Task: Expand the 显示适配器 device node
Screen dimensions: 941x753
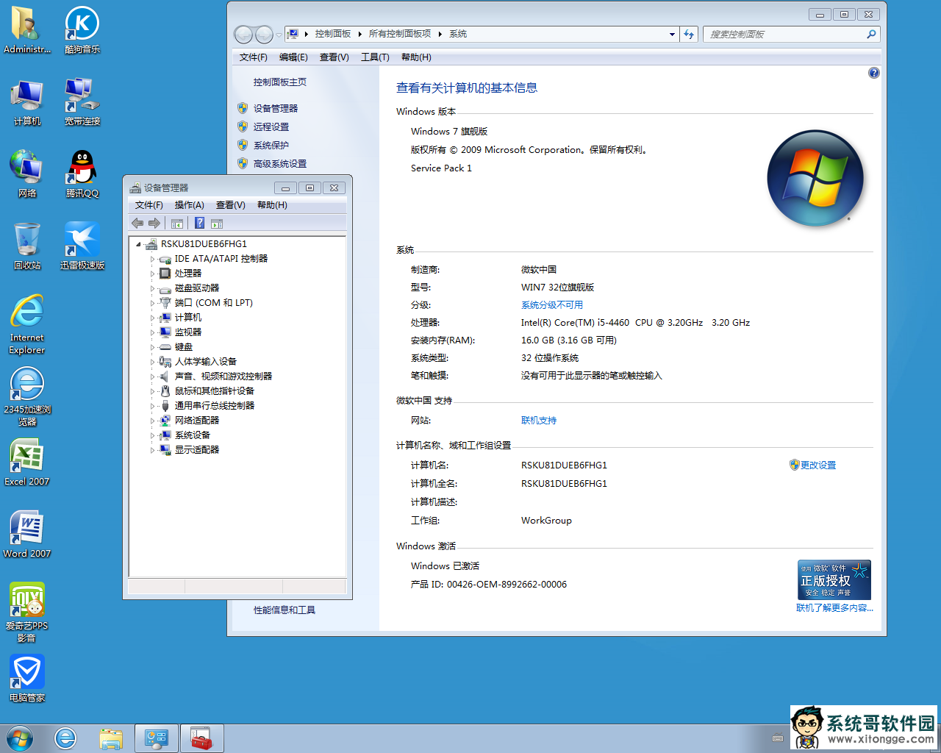Action: click(153, 450)
